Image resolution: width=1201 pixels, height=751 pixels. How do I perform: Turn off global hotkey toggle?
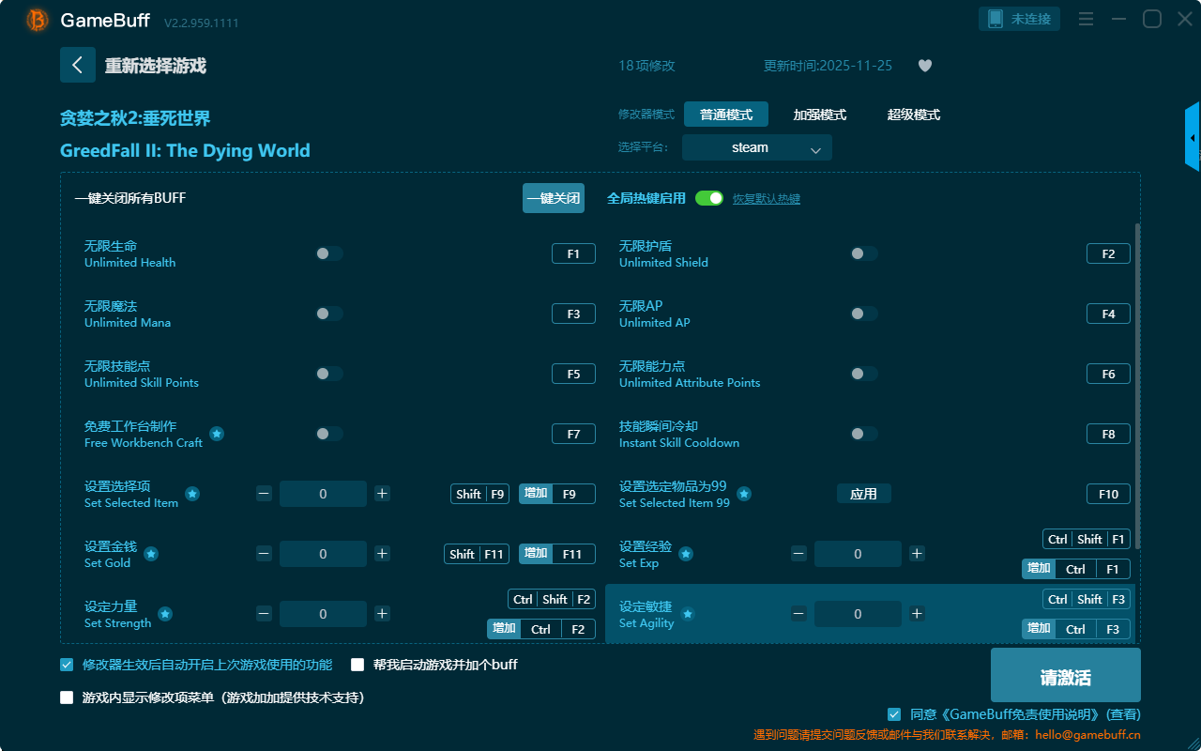(709, 198)
